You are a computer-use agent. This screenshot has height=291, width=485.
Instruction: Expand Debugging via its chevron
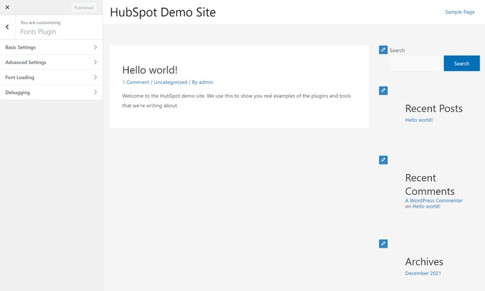pyautogui.click(x=95, y=92)
